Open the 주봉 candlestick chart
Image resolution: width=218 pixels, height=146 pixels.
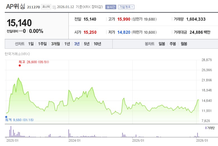click(173, 44)
